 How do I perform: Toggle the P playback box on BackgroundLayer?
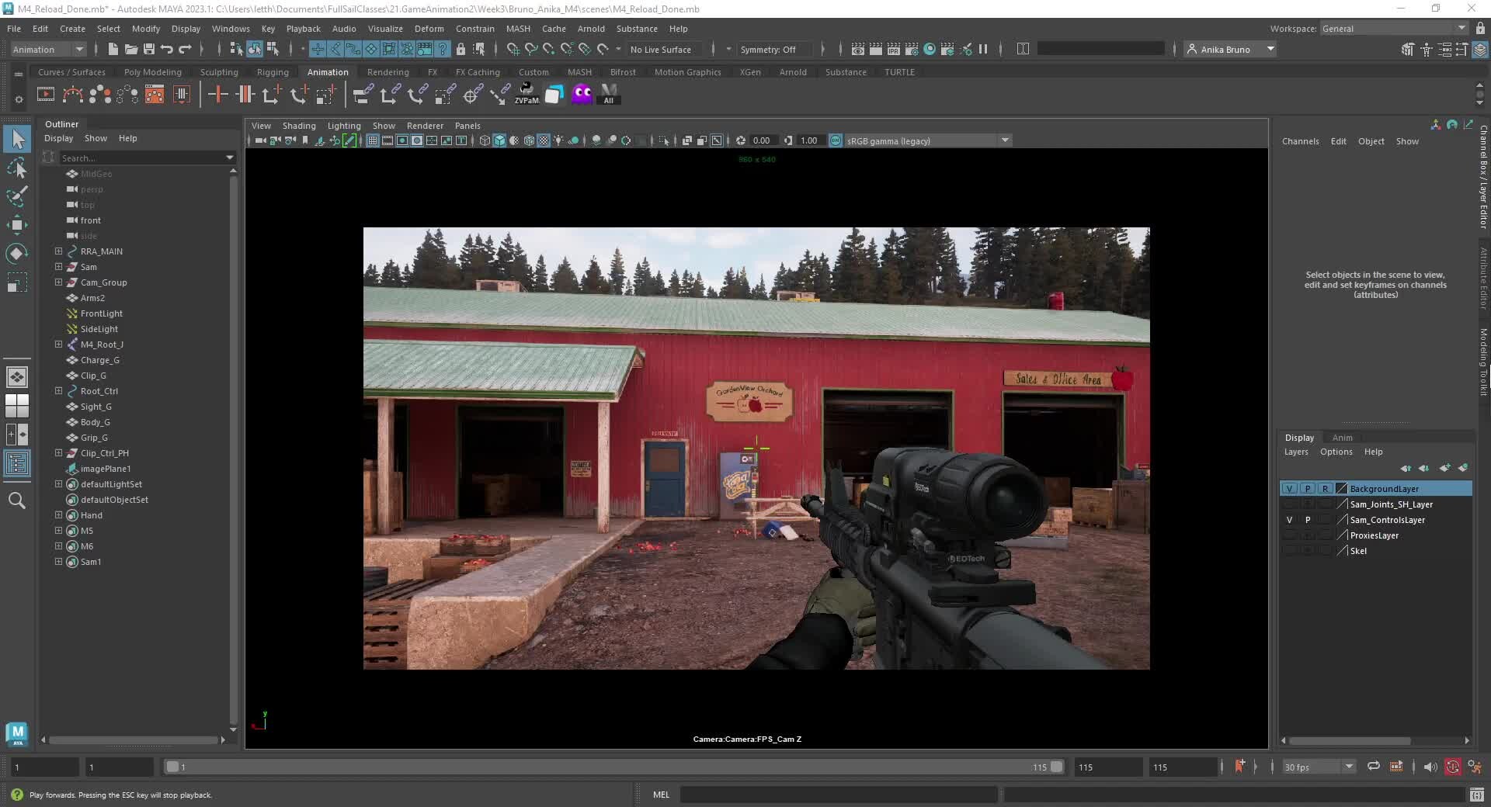pos(1308,488)
